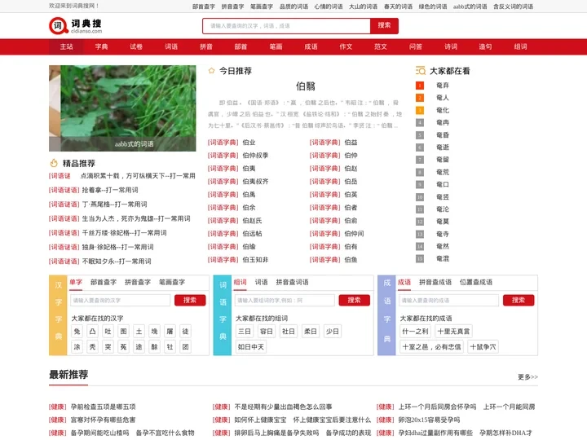Open the 组词 navigation item
The image size is (587, 440).
pos(520,46)
